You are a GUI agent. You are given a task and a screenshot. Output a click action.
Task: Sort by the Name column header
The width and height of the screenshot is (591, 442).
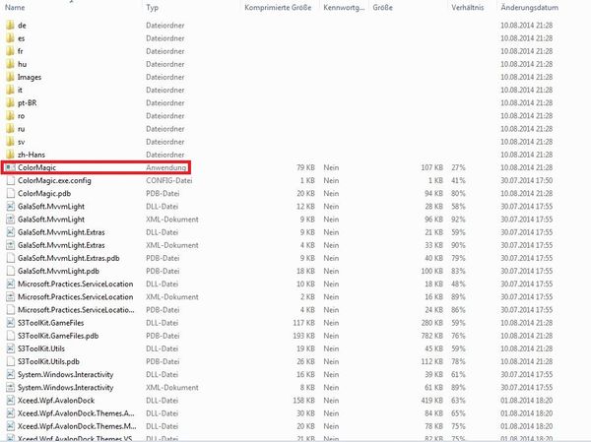coord(15,7)
